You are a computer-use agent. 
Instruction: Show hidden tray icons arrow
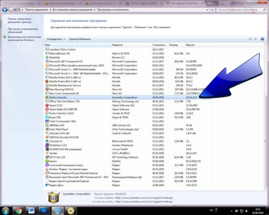[x=231, y=211]
